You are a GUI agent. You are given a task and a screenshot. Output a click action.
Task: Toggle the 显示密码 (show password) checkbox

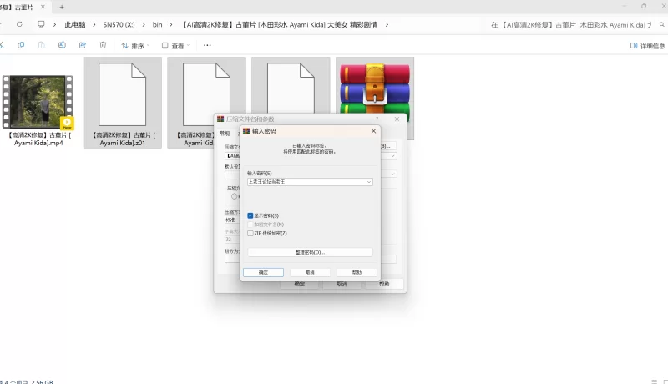[250, 215]
